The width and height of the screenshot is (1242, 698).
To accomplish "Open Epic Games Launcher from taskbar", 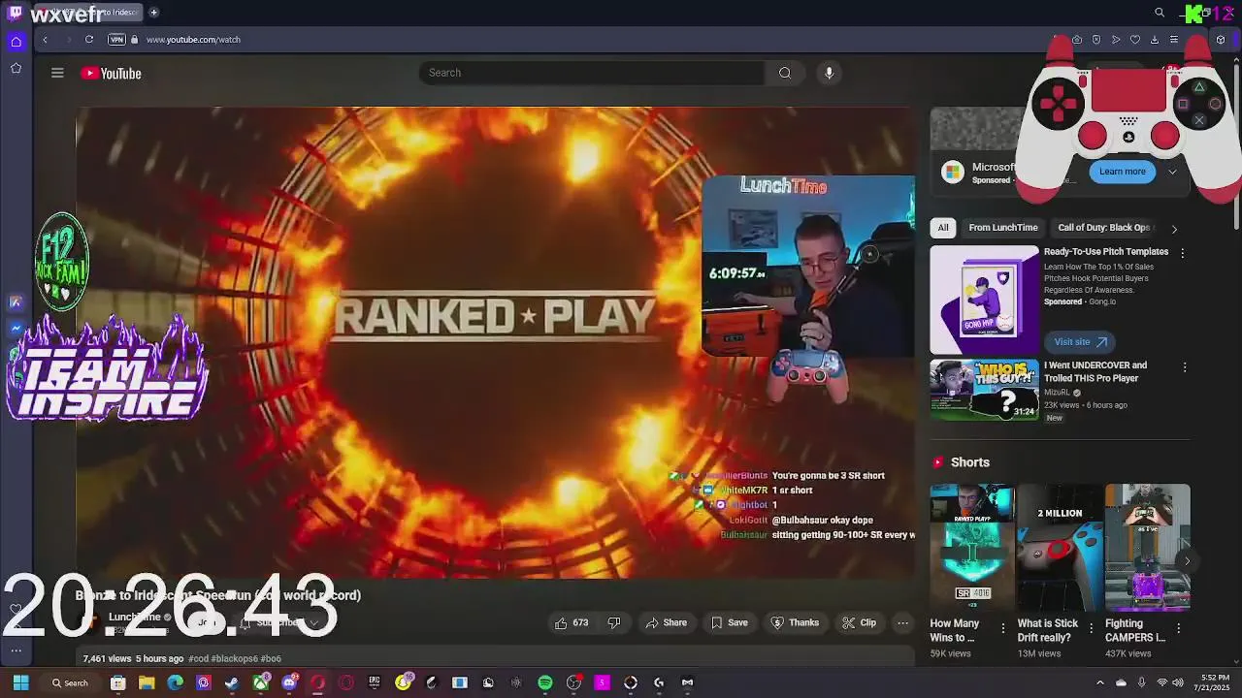I will coord(375,682).
